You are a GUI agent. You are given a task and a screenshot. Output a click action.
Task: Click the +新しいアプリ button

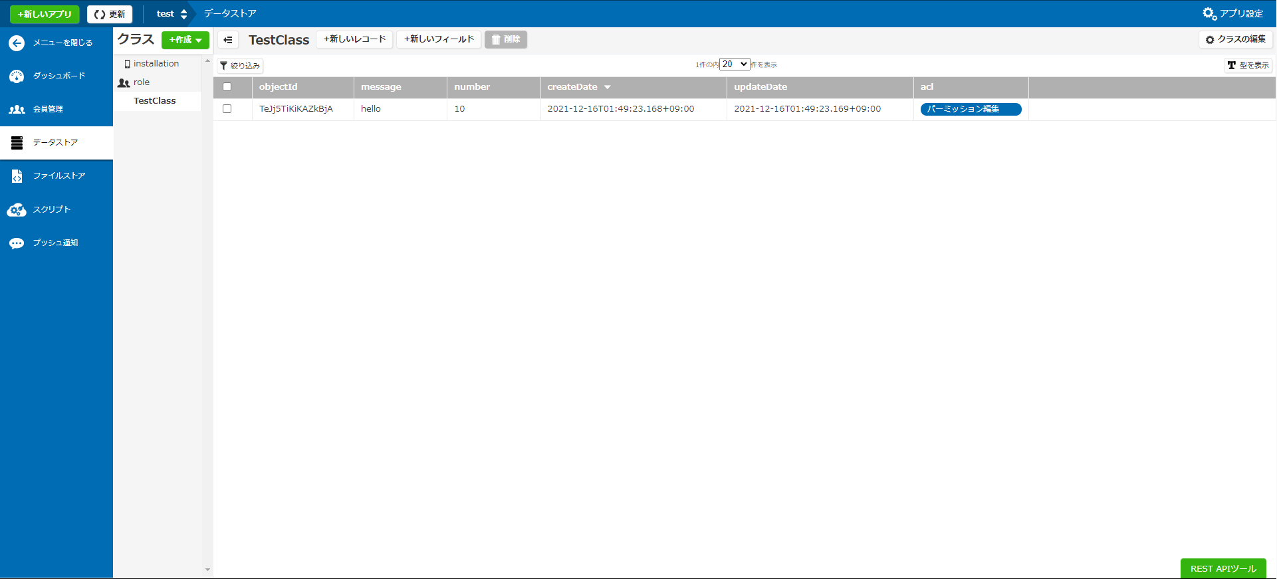[45, 14]
